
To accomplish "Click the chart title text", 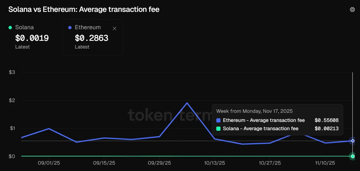I will click(x=84, y=9).
